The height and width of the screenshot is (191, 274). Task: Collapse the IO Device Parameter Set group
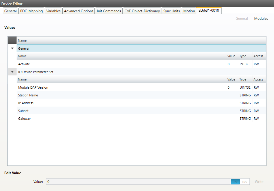[x=12, y=72]
